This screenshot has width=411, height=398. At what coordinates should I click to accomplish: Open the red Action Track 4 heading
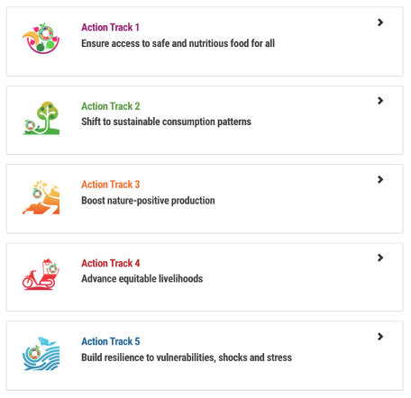111,263
